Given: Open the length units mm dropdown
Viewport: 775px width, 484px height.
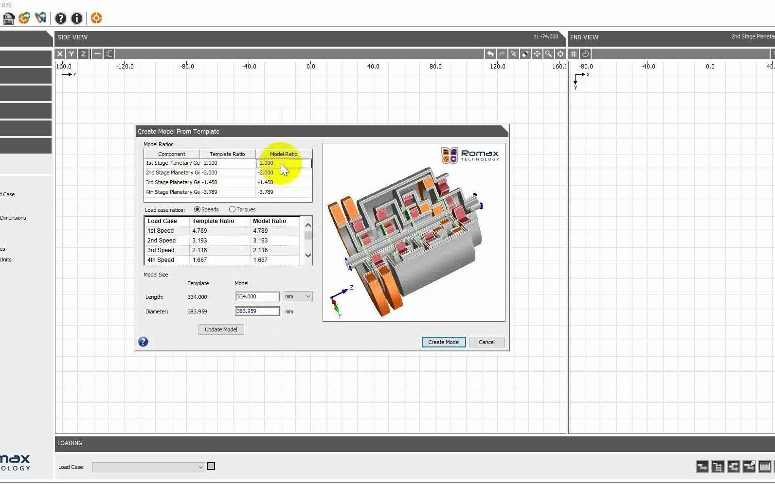Looking at the screenshot, I should [298, 296].
